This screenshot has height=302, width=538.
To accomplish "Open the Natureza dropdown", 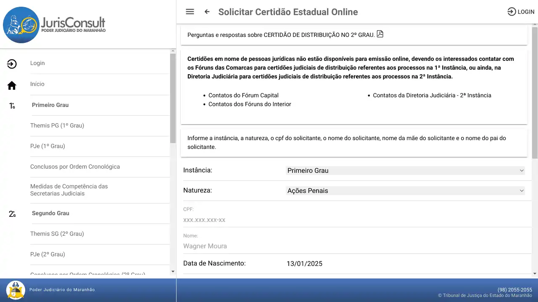I will click(405, 191).
